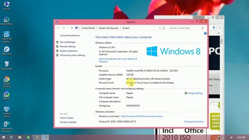
Task: Select the System breadcrumb segment
Action: 126,28
